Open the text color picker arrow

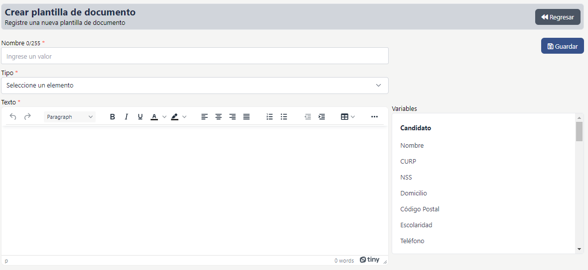[164, 117]
